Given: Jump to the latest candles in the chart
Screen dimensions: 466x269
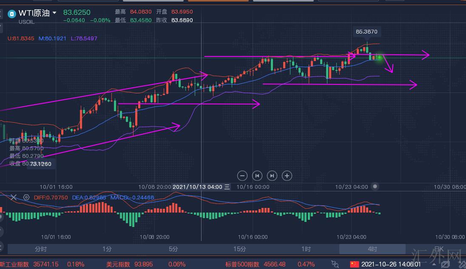Looking at the screenshot, I should click(272, 176).
